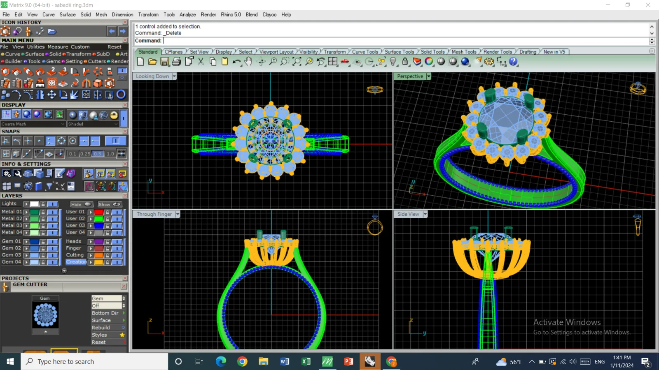
Task: Click Reset in the Main Menu panel
Action: click(x=115, y=47)
